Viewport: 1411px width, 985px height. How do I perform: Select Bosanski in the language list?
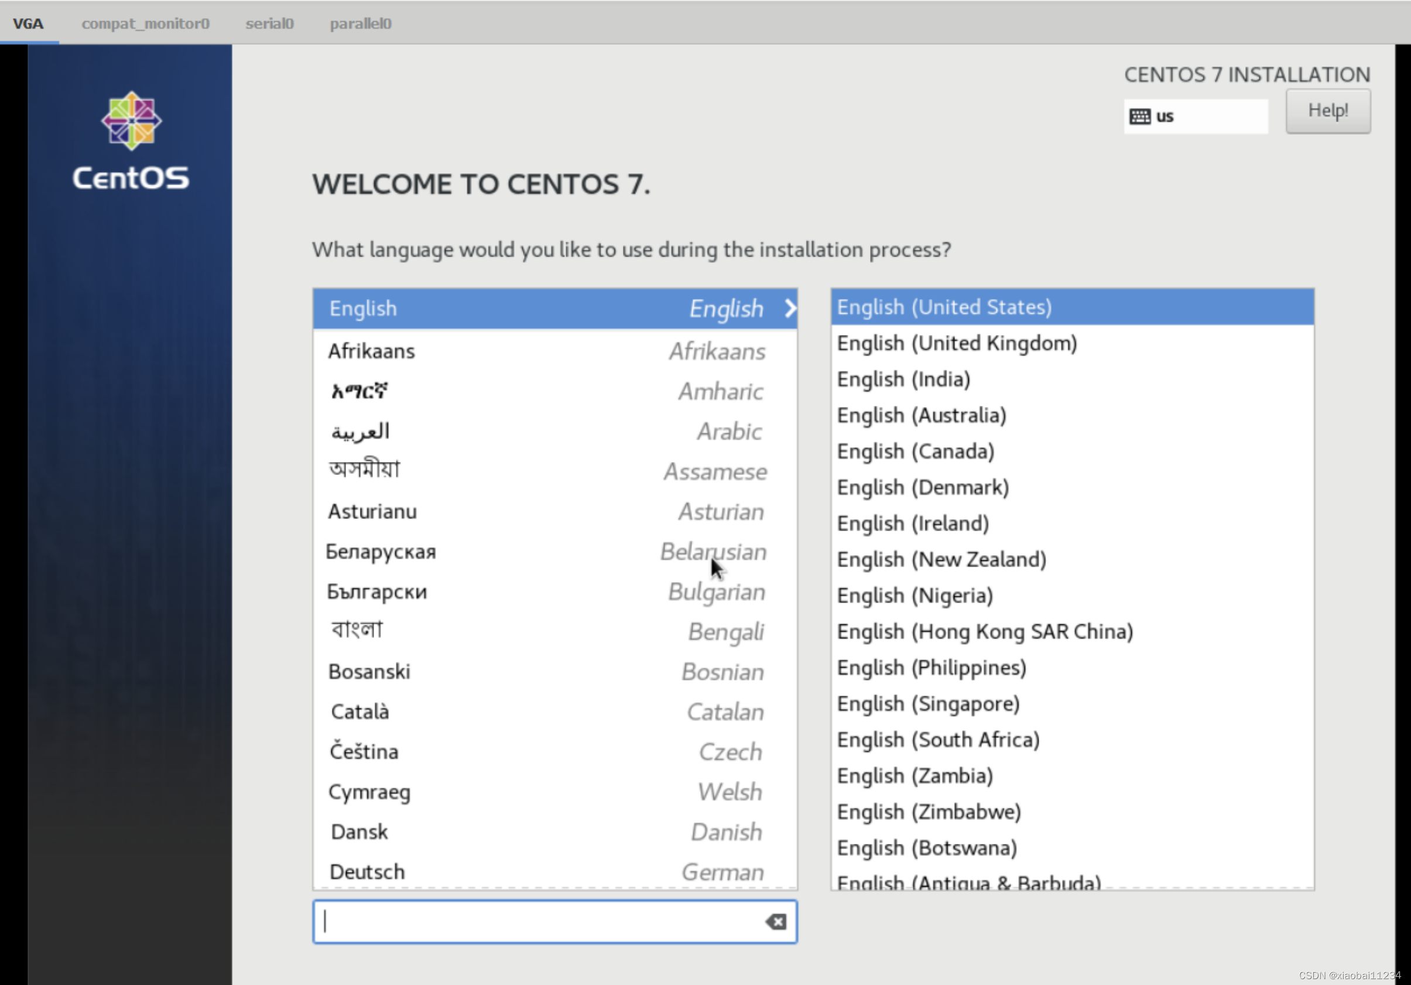pyautogui.click(x=554, y=672)
